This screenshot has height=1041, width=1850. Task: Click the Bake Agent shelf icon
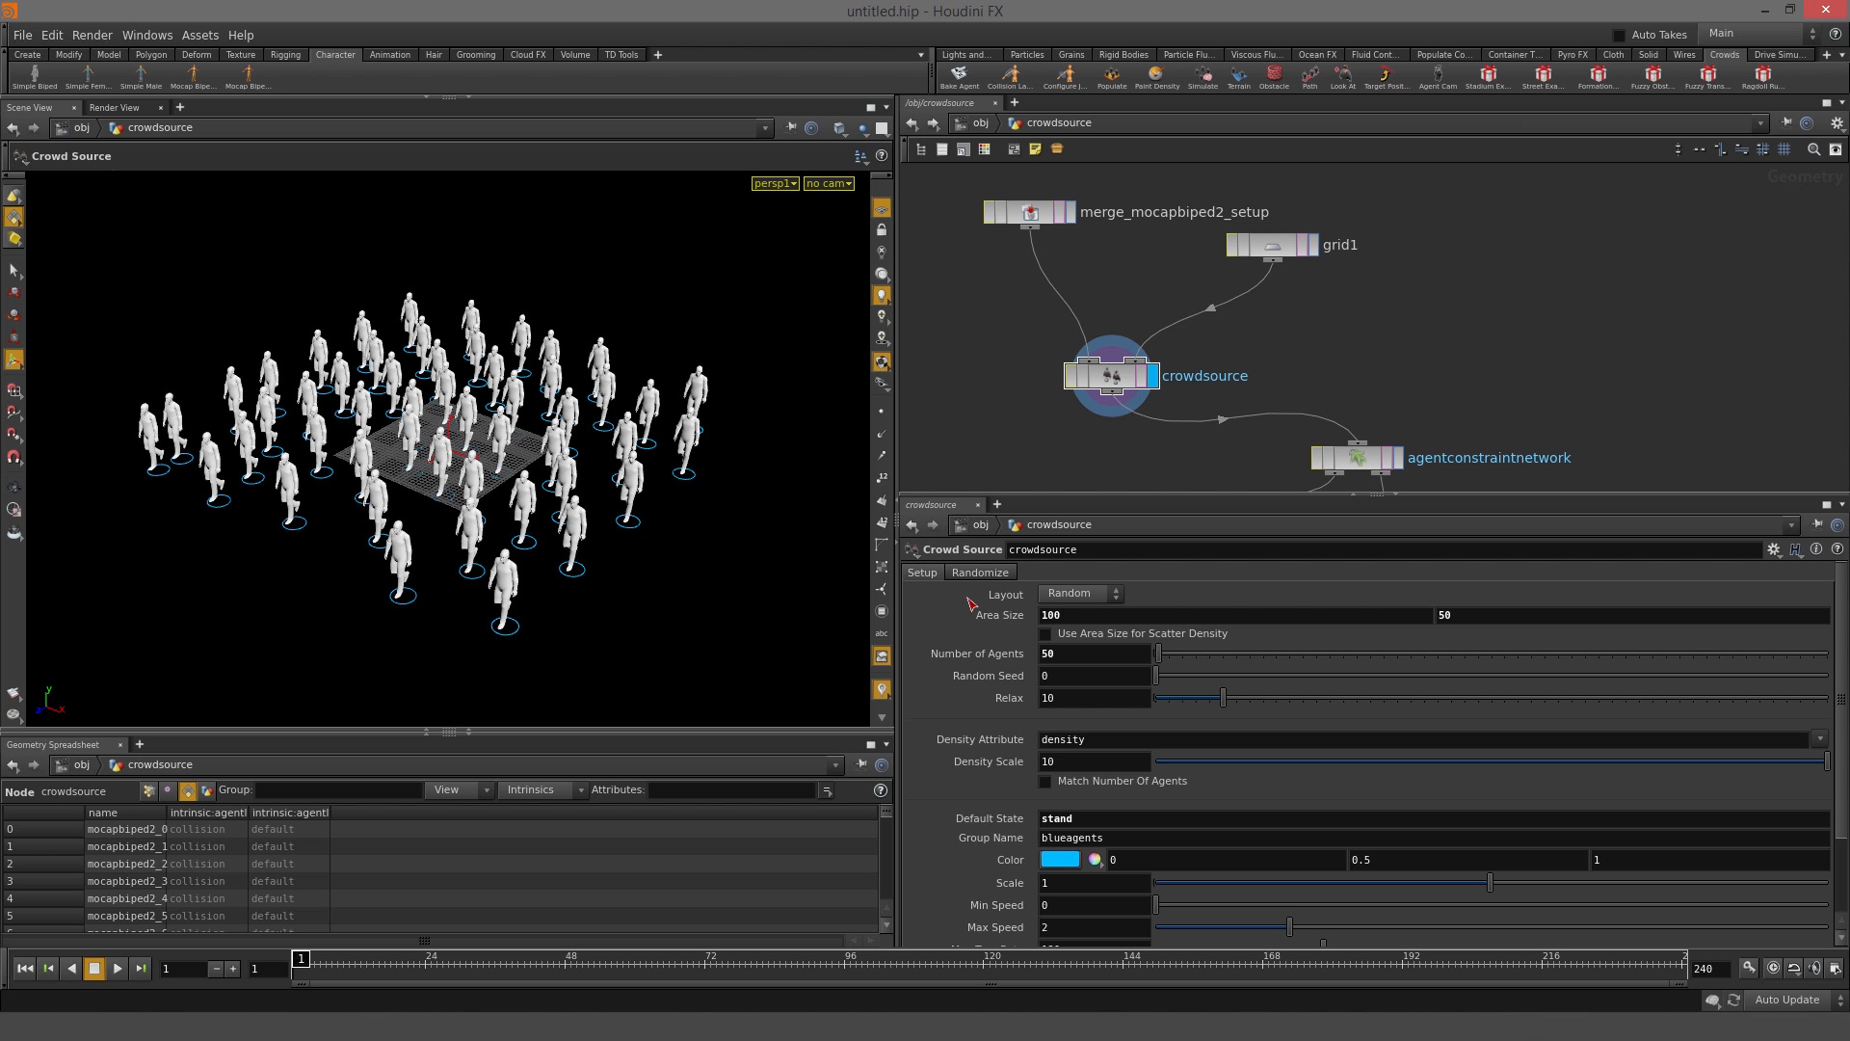959,76
